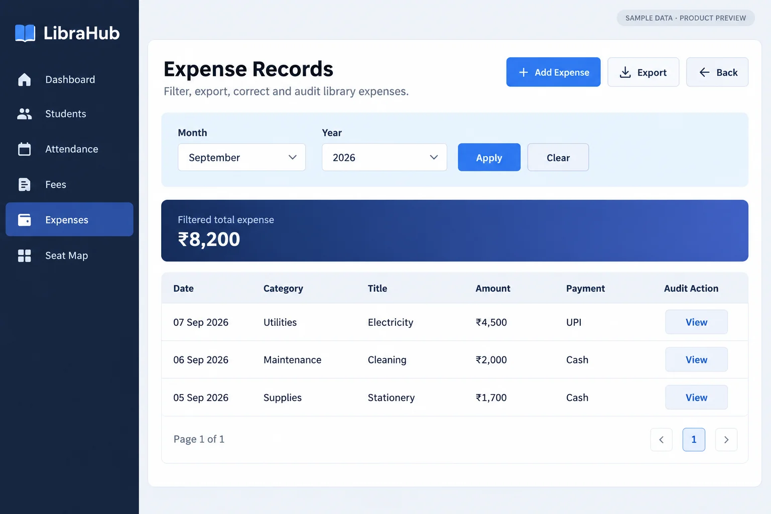Clear the expense filters
Viewport: 771px width, 514px height.
click(x=558, y=157)
